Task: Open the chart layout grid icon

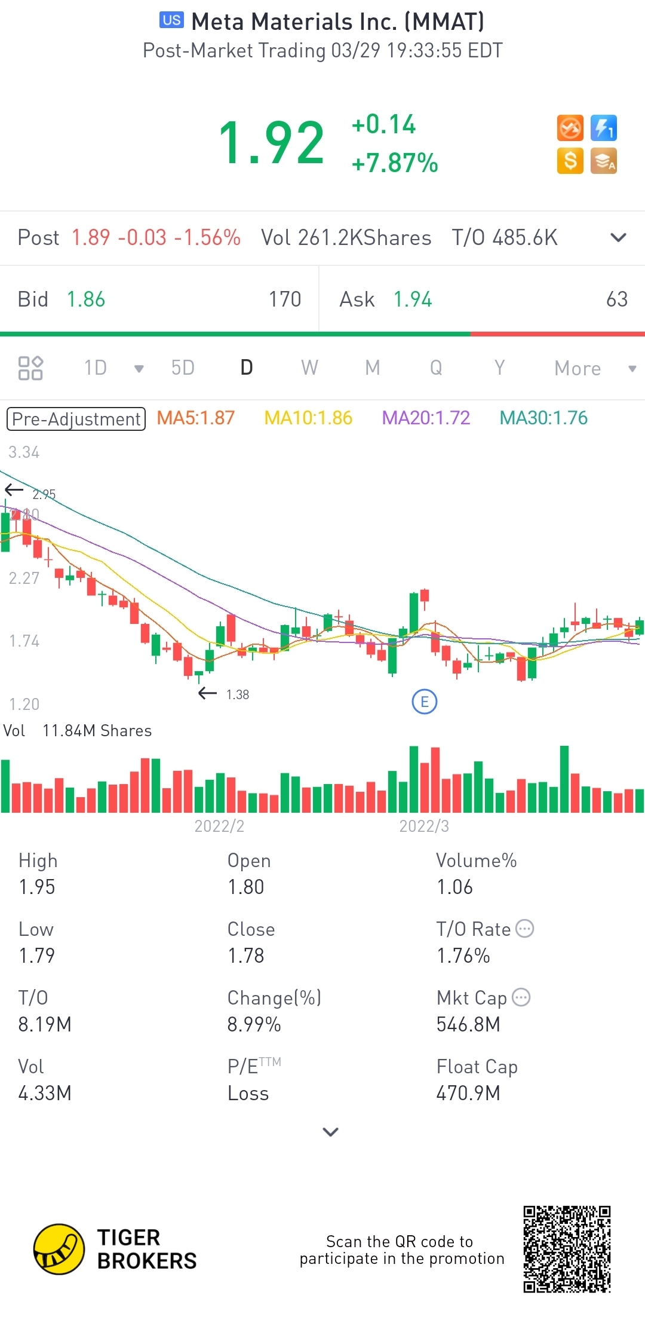Action: pyautogui.click(x=30, y=368)
